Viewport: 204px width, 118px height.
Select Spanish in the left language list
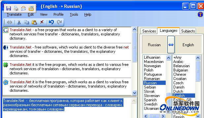click(x=150, y=100)
